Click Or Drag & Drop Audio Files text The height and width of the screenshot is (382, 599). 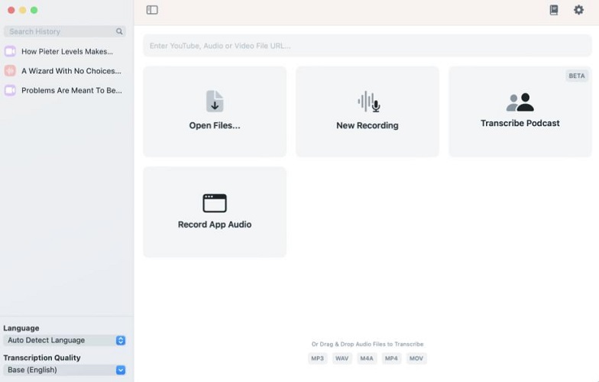point(367,344)
